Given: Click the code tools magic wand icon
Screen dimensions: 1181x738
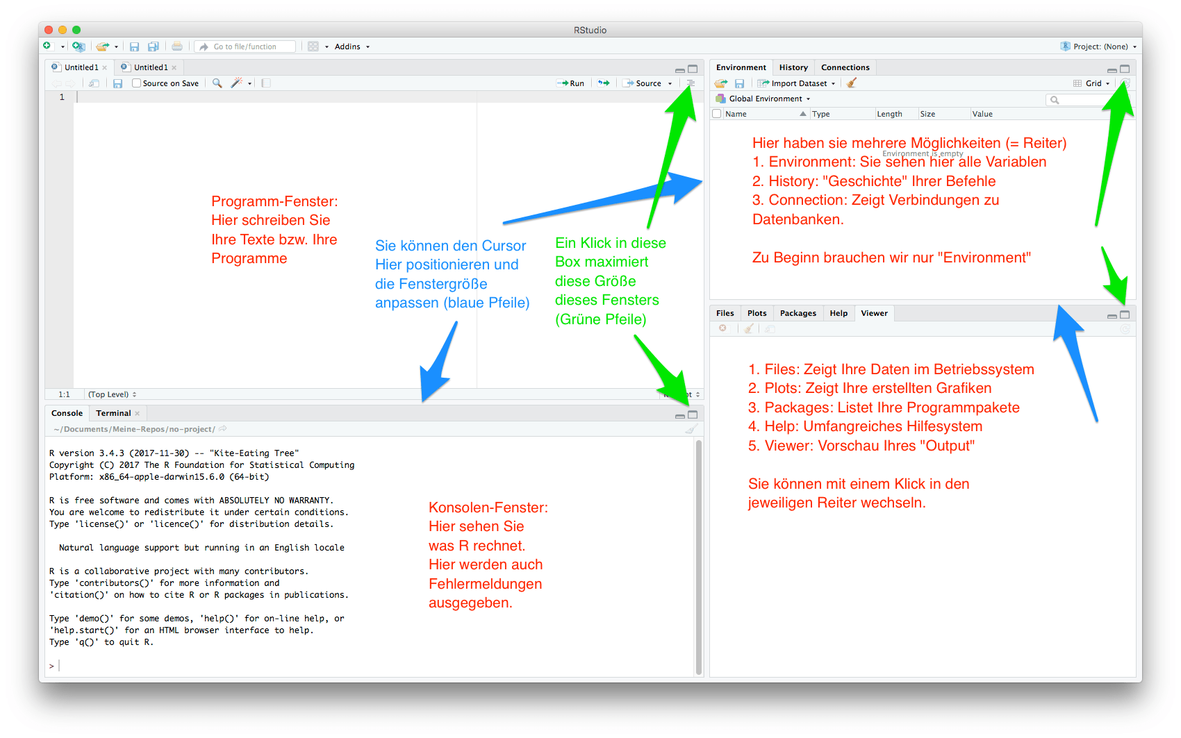Looking at the screenshot, I should click(237, 83).
